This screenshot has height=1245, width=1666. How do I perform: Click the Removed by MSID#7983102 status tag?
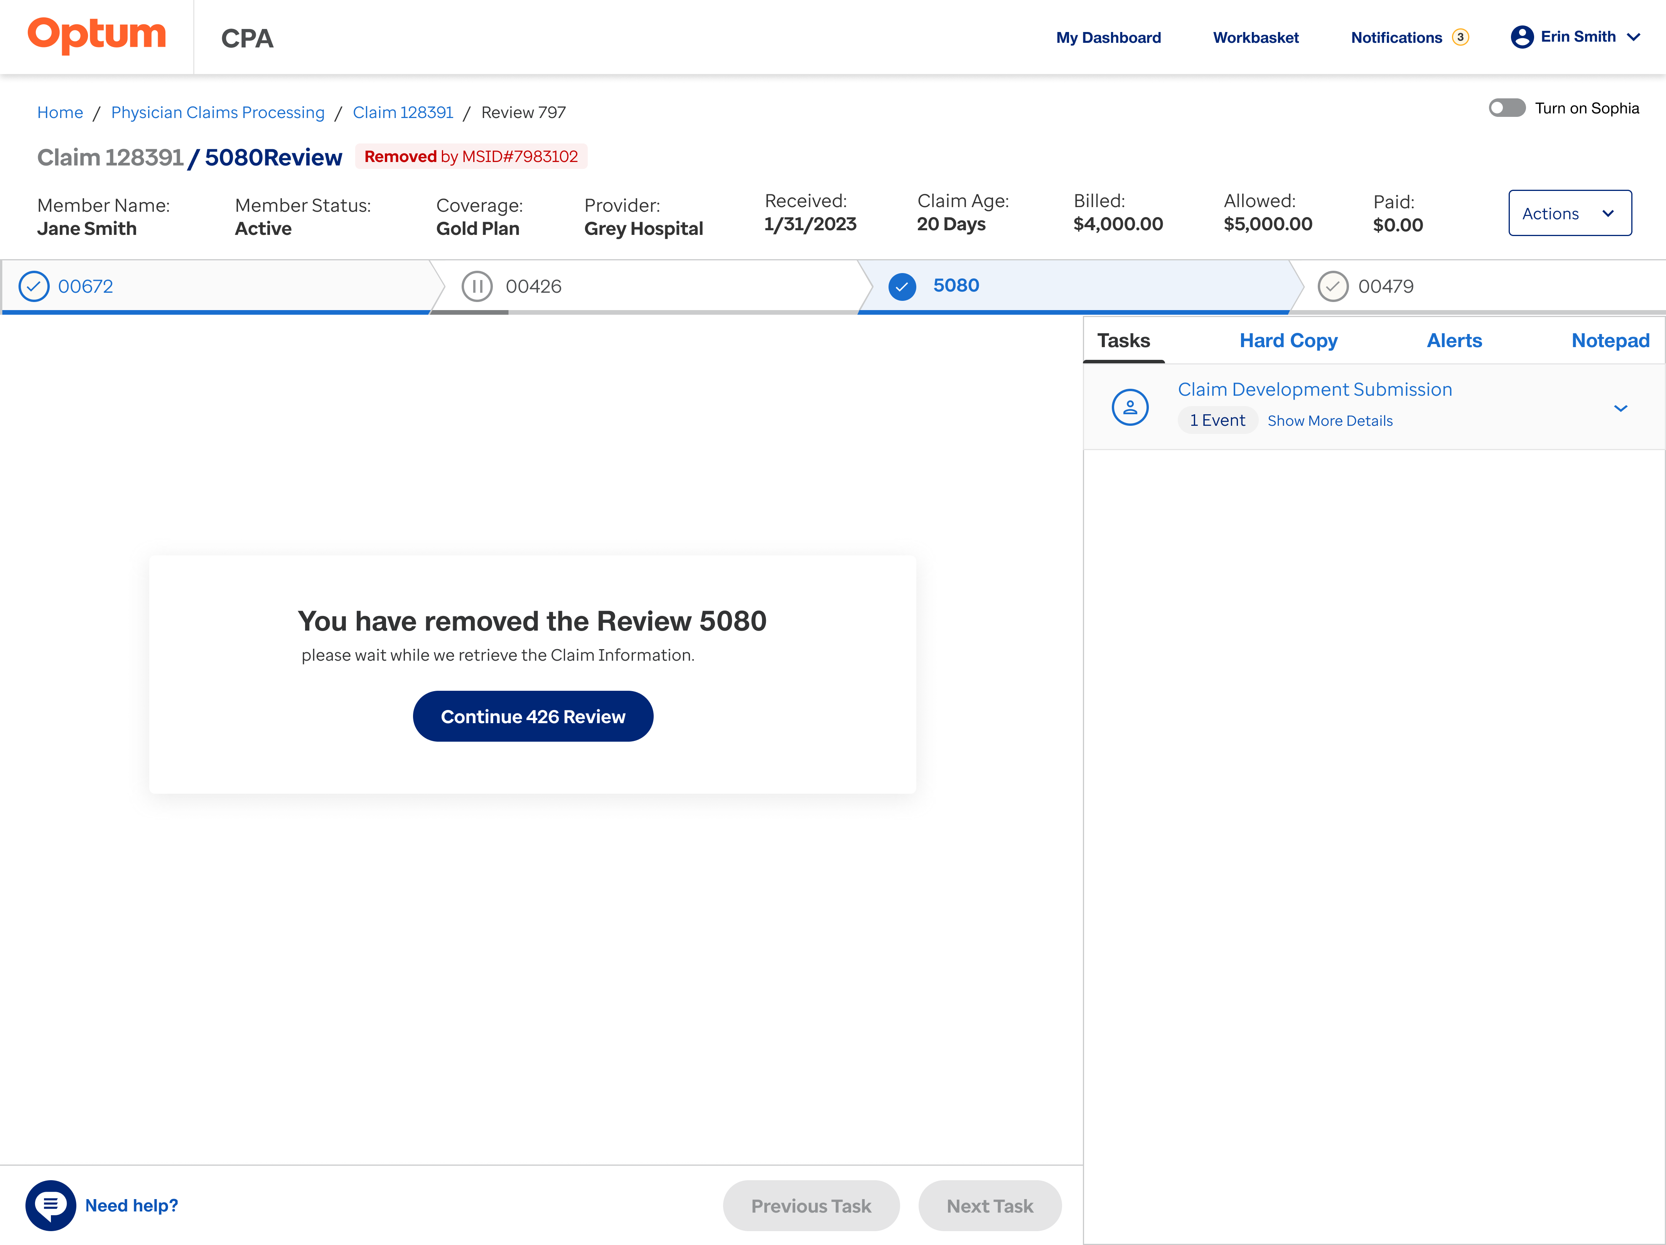471,157
